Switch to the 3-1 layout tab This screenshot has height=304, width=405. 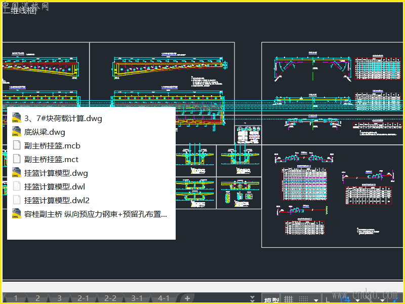[137, 298]
